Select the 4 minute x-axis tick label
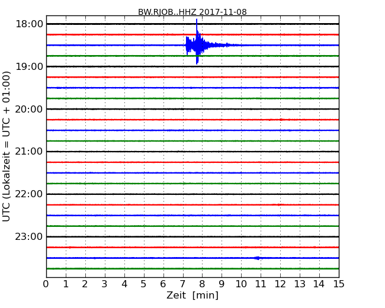Viewport: 385px width, 308px height. (x=124, y=284)
